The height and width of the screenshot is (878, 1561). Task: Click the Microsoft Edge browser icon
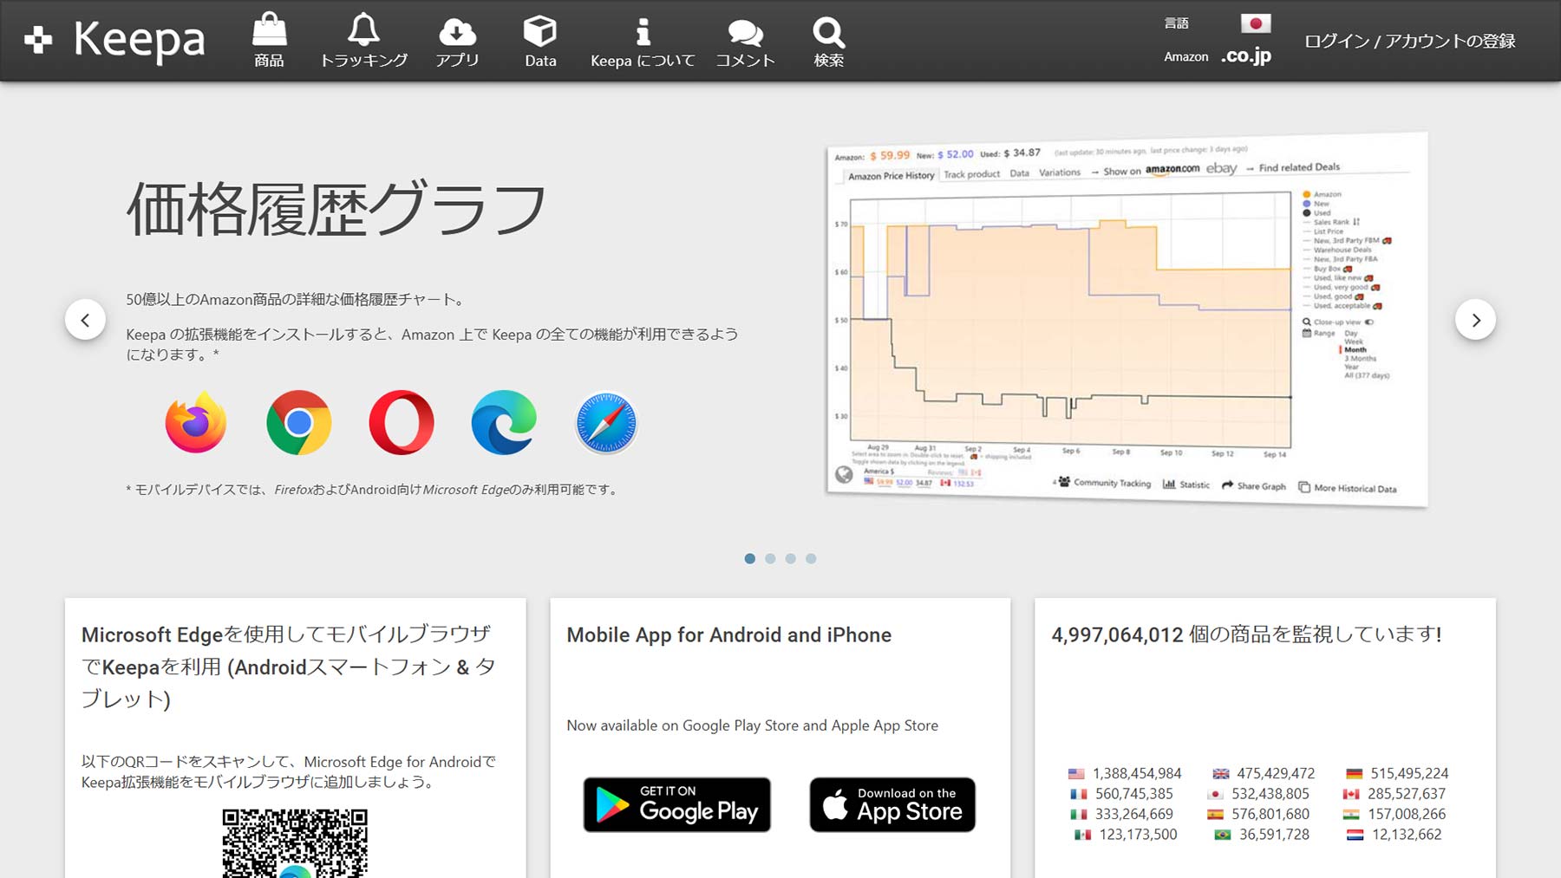504,422
